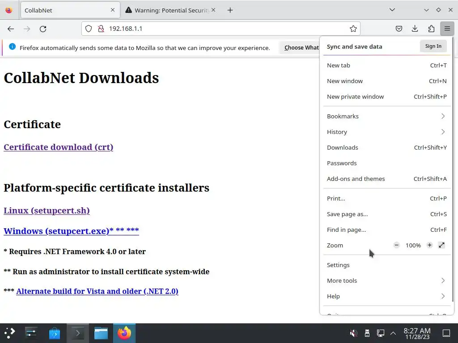Click the Firefox taskbar icon

point(124,333)
